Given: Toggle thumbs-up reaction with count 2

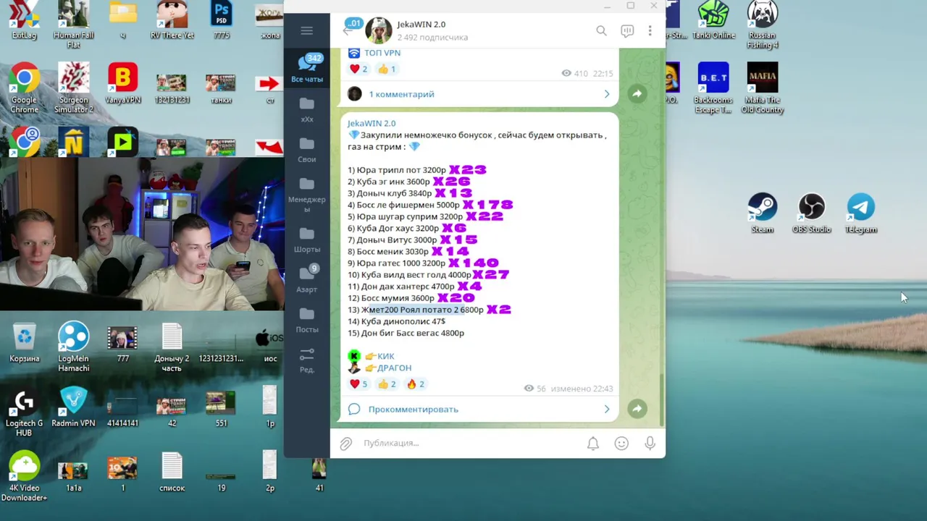Looking at the screenshot, I should click(x=387, y=384).
